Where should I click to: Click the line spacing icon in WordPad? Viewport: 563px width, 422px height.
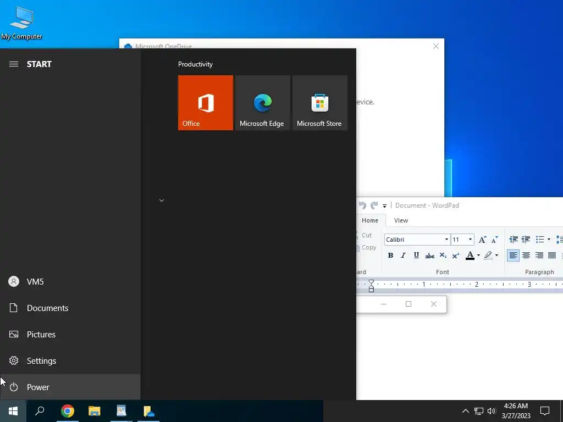point(559,240)
